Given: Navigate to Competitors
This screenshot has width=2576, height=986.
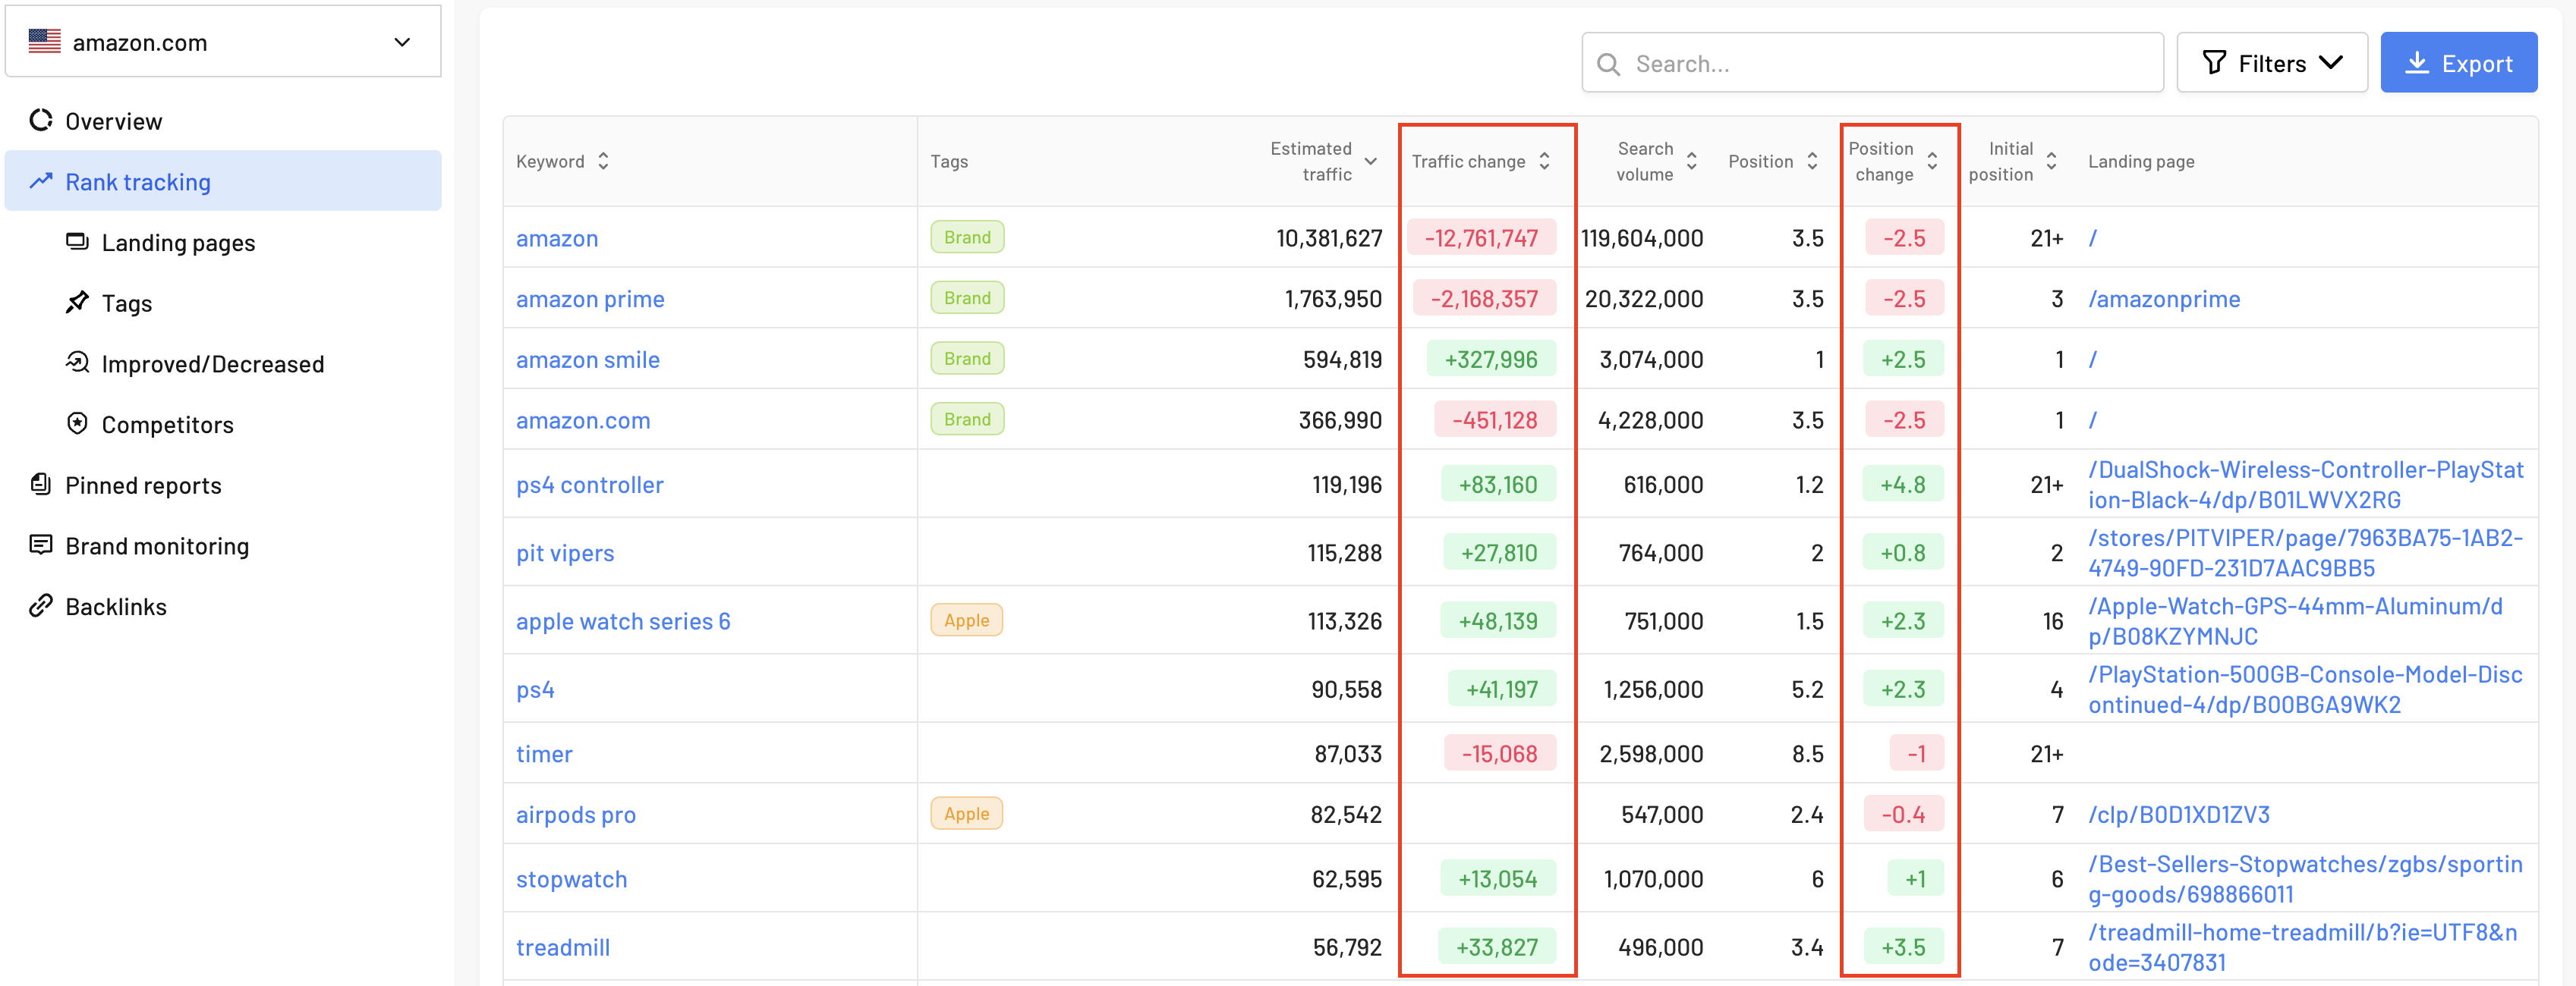Looking at the screenshot, I should 168,425.
